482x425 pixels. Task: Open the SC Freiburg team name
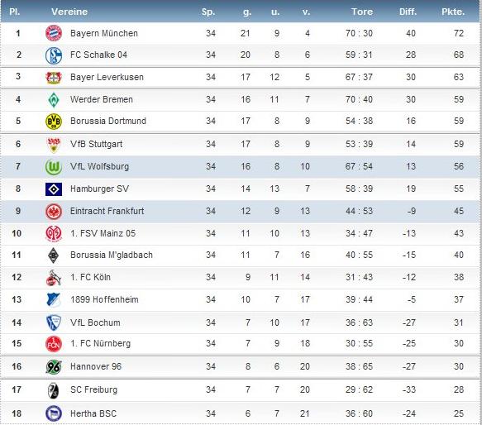[x=93, y=389]
